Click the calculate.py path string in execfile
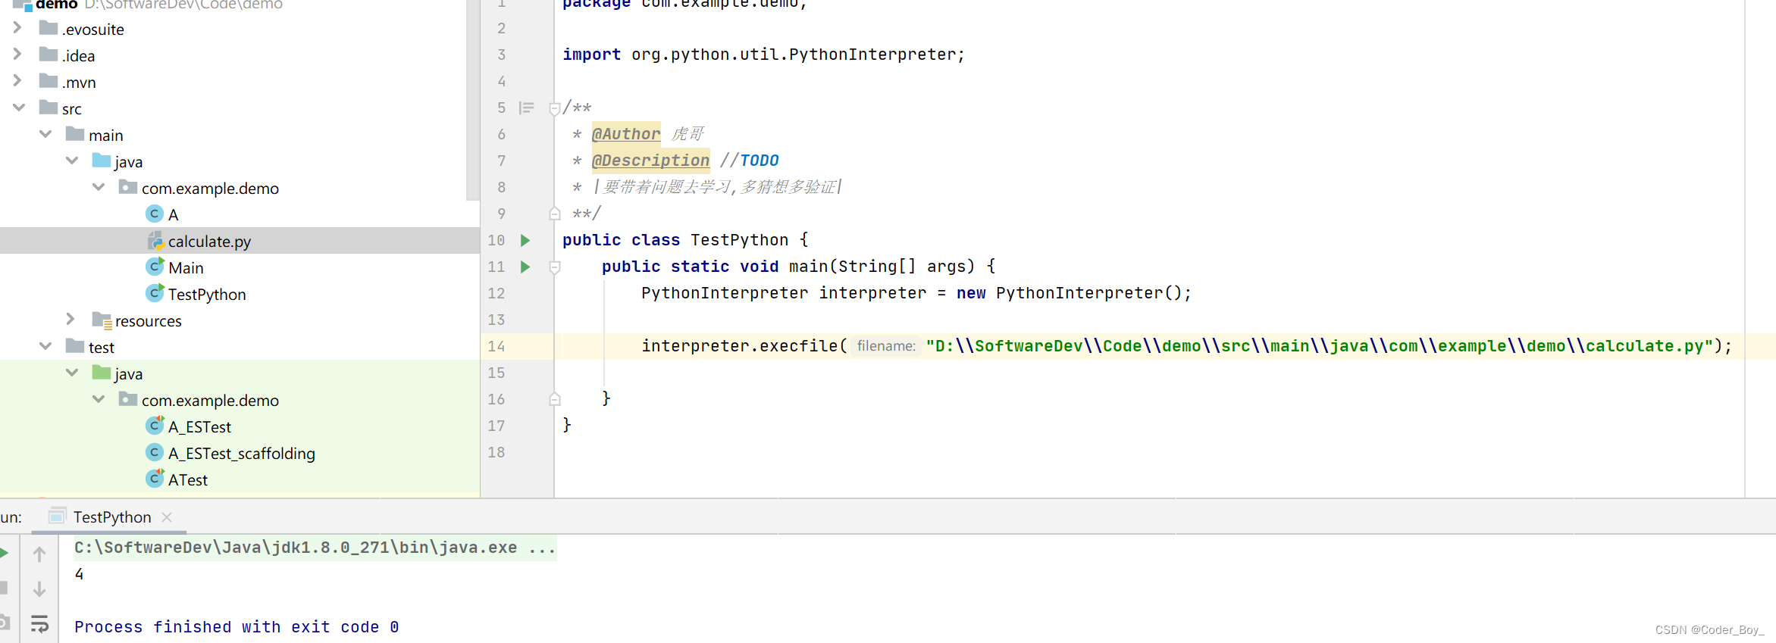The image size is (1776, 643). point(1319,346)
